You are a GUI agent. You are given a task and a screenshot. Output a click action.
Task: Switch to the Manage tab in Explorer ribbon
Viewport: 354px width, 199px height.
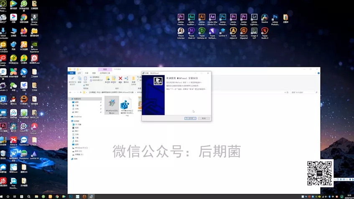[105, 70]
